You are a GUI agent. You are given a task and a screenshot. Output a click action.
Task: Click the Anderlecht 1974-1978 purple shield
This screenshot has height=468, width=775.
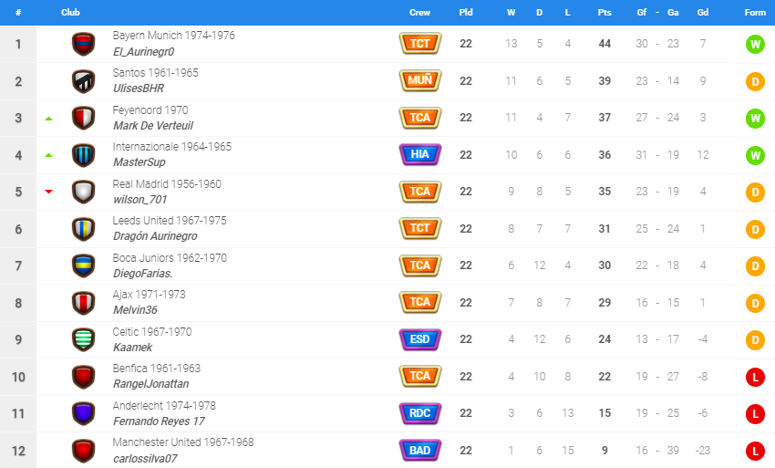coord(84,413)
